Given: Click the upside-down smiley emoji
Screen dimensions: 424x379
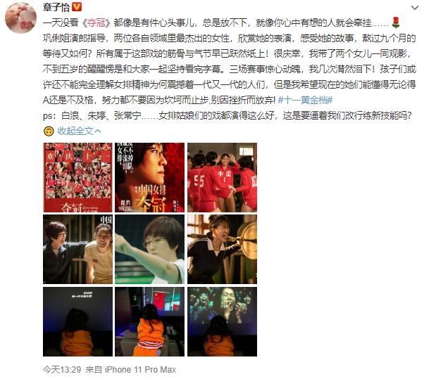Looking at the screenshot, I should click(x=49, y=131).
